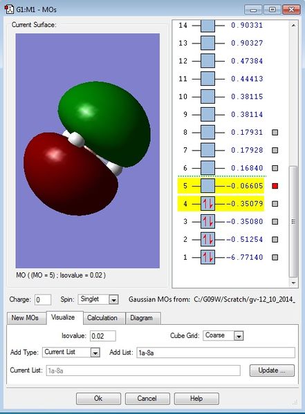Click the Charge input field
Viewport: 305px width, 414px height.
coord(43,300)
